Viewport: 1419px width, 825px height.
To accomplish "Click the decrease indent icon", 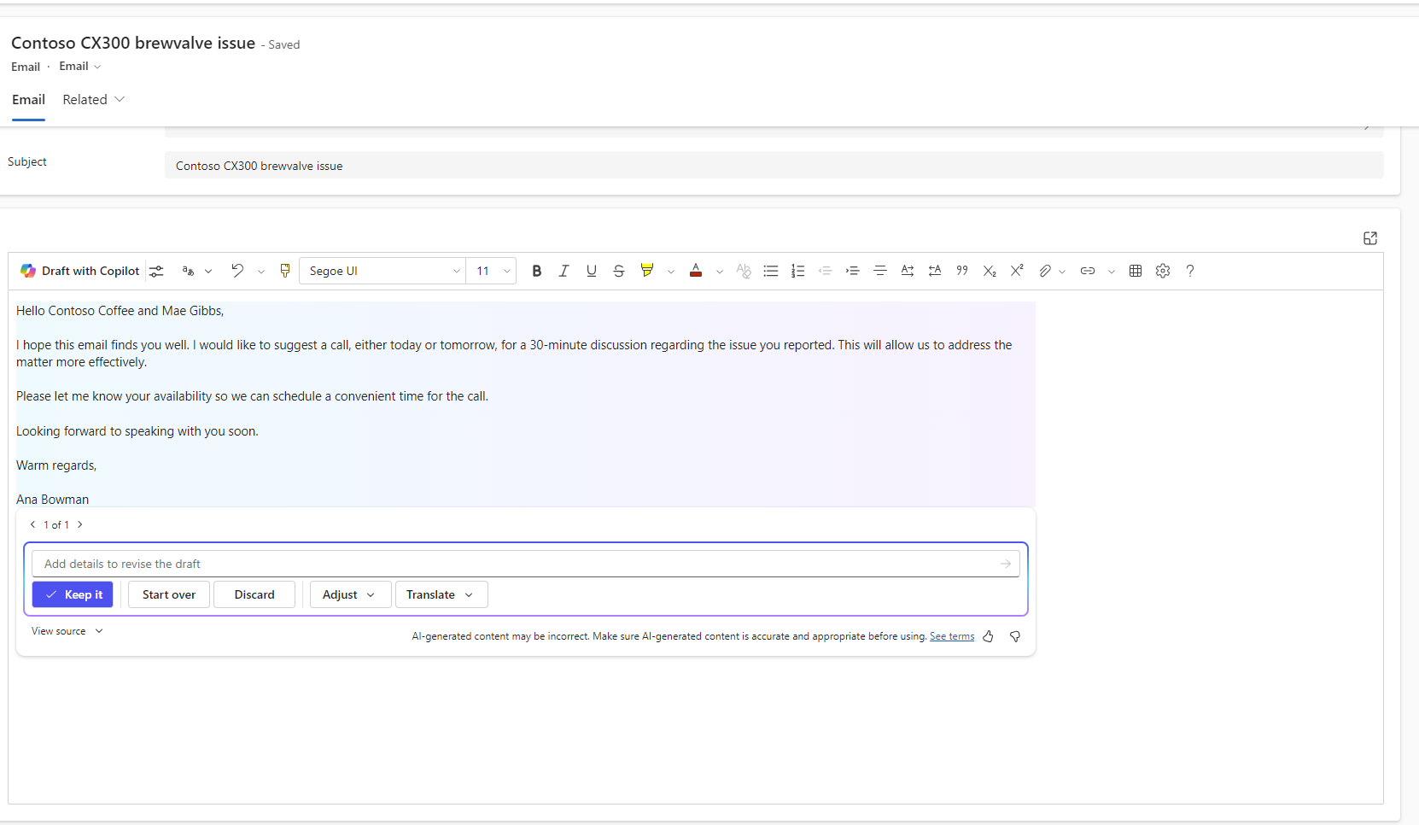I will click(x=826, y=271).
